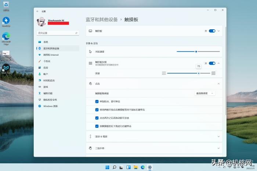Screen dimensions: 257x171
Task: Uncheck the two-finger right-click tap checkbox
Action: tap(97, 110)
